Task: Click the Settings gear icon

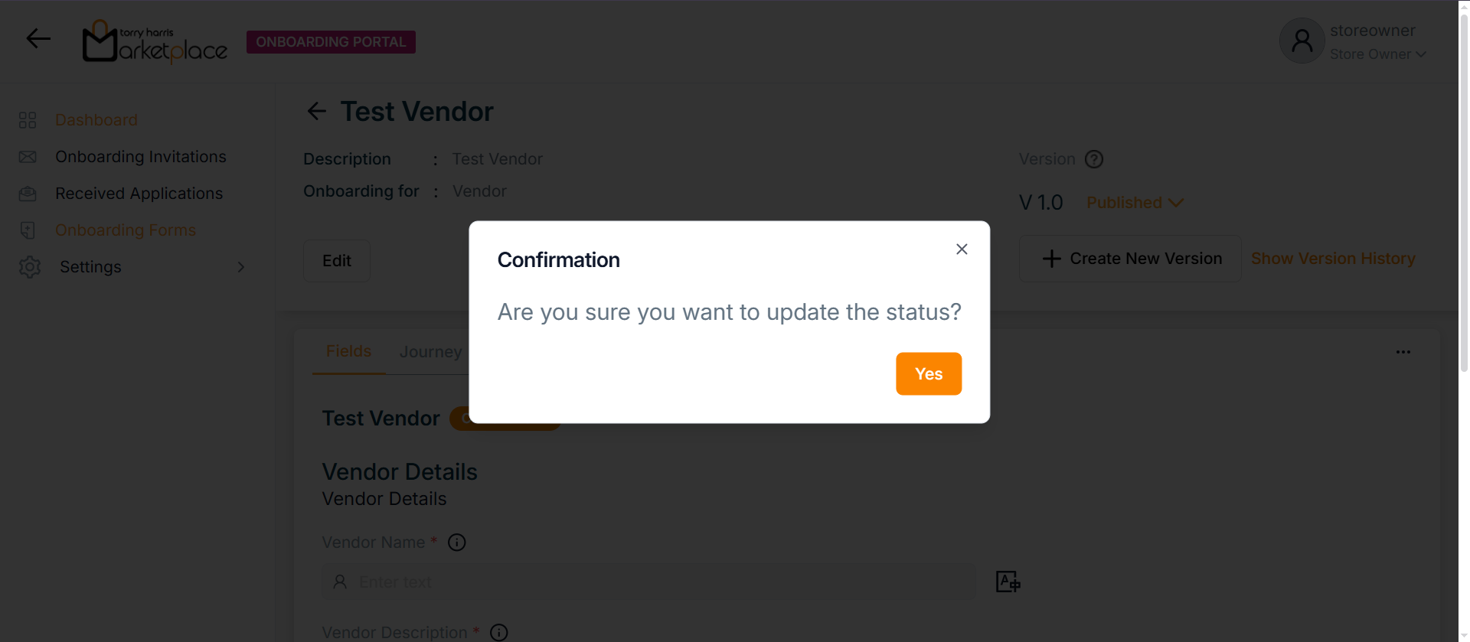Action: (30, 267)
